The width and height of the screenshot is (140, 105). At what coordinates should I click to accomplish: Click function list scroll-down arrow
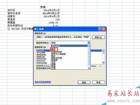pyautogui.click(x=103, y=62)
